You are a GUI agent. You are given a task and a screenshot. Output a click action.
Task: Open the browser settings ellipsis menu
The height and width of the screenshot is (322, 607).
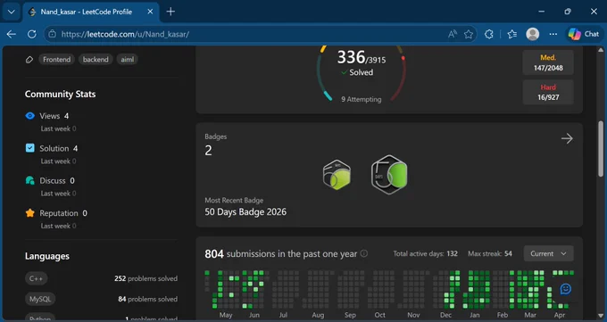(x=553, y=34)
